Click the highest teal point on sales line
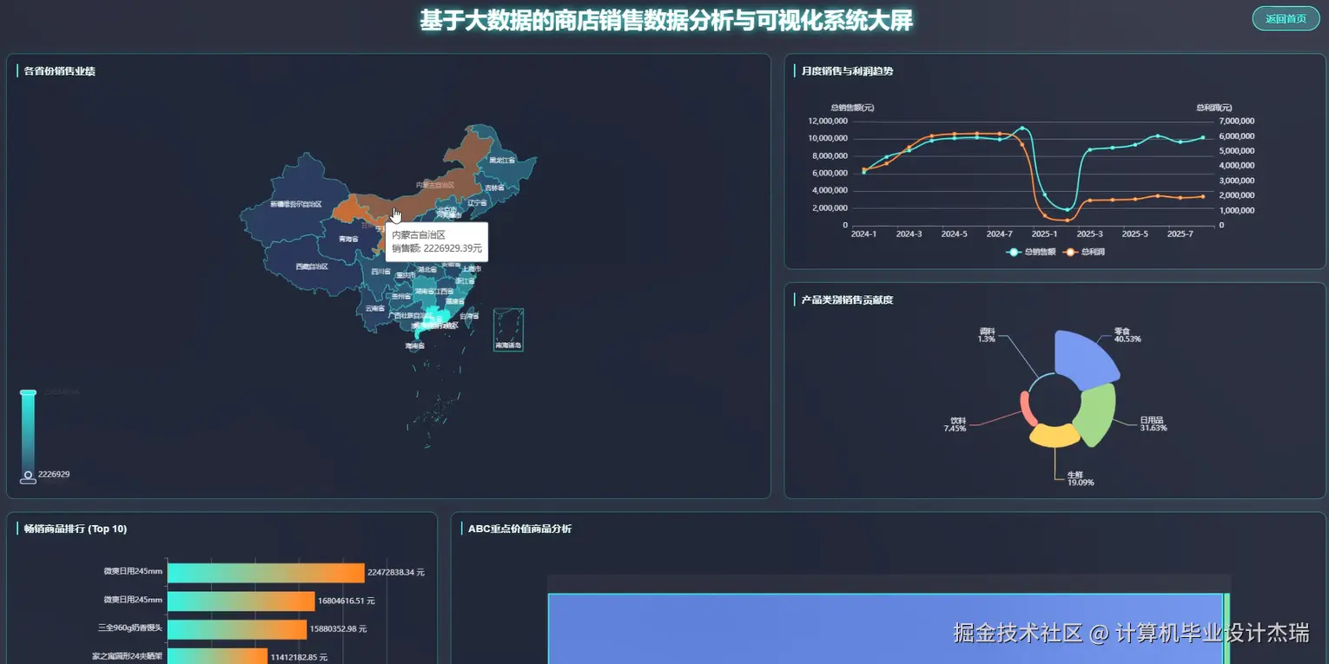 coord(1022,128)
